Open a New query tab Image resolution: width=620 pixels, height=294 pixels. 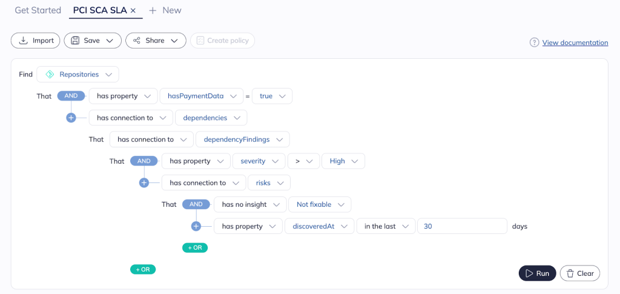(165, 10)
